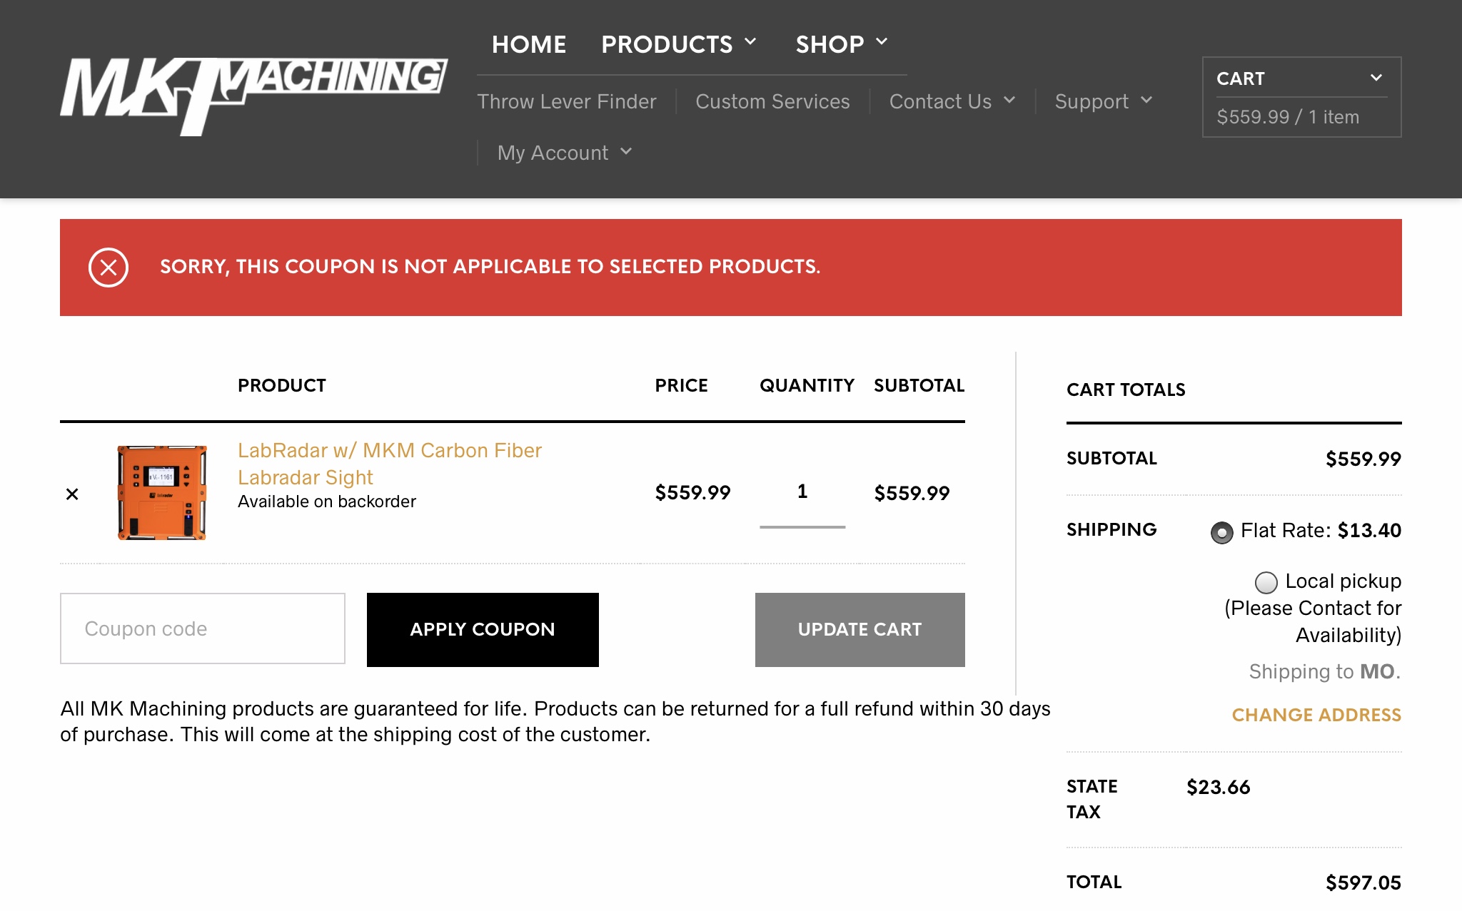Screen dimensions: 1462x911
Task: Click the MK Machining logo
Action: 253,96
